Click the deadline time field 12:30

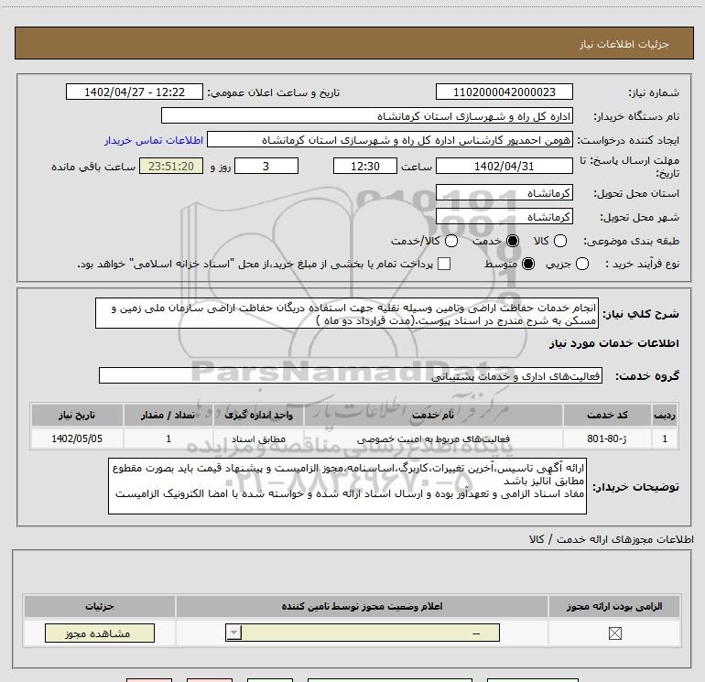[365, 166]
